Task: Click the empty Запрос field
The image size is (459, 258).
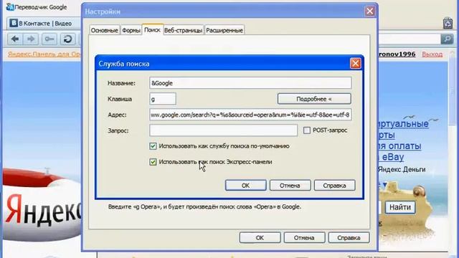Action: coord(223,130)
